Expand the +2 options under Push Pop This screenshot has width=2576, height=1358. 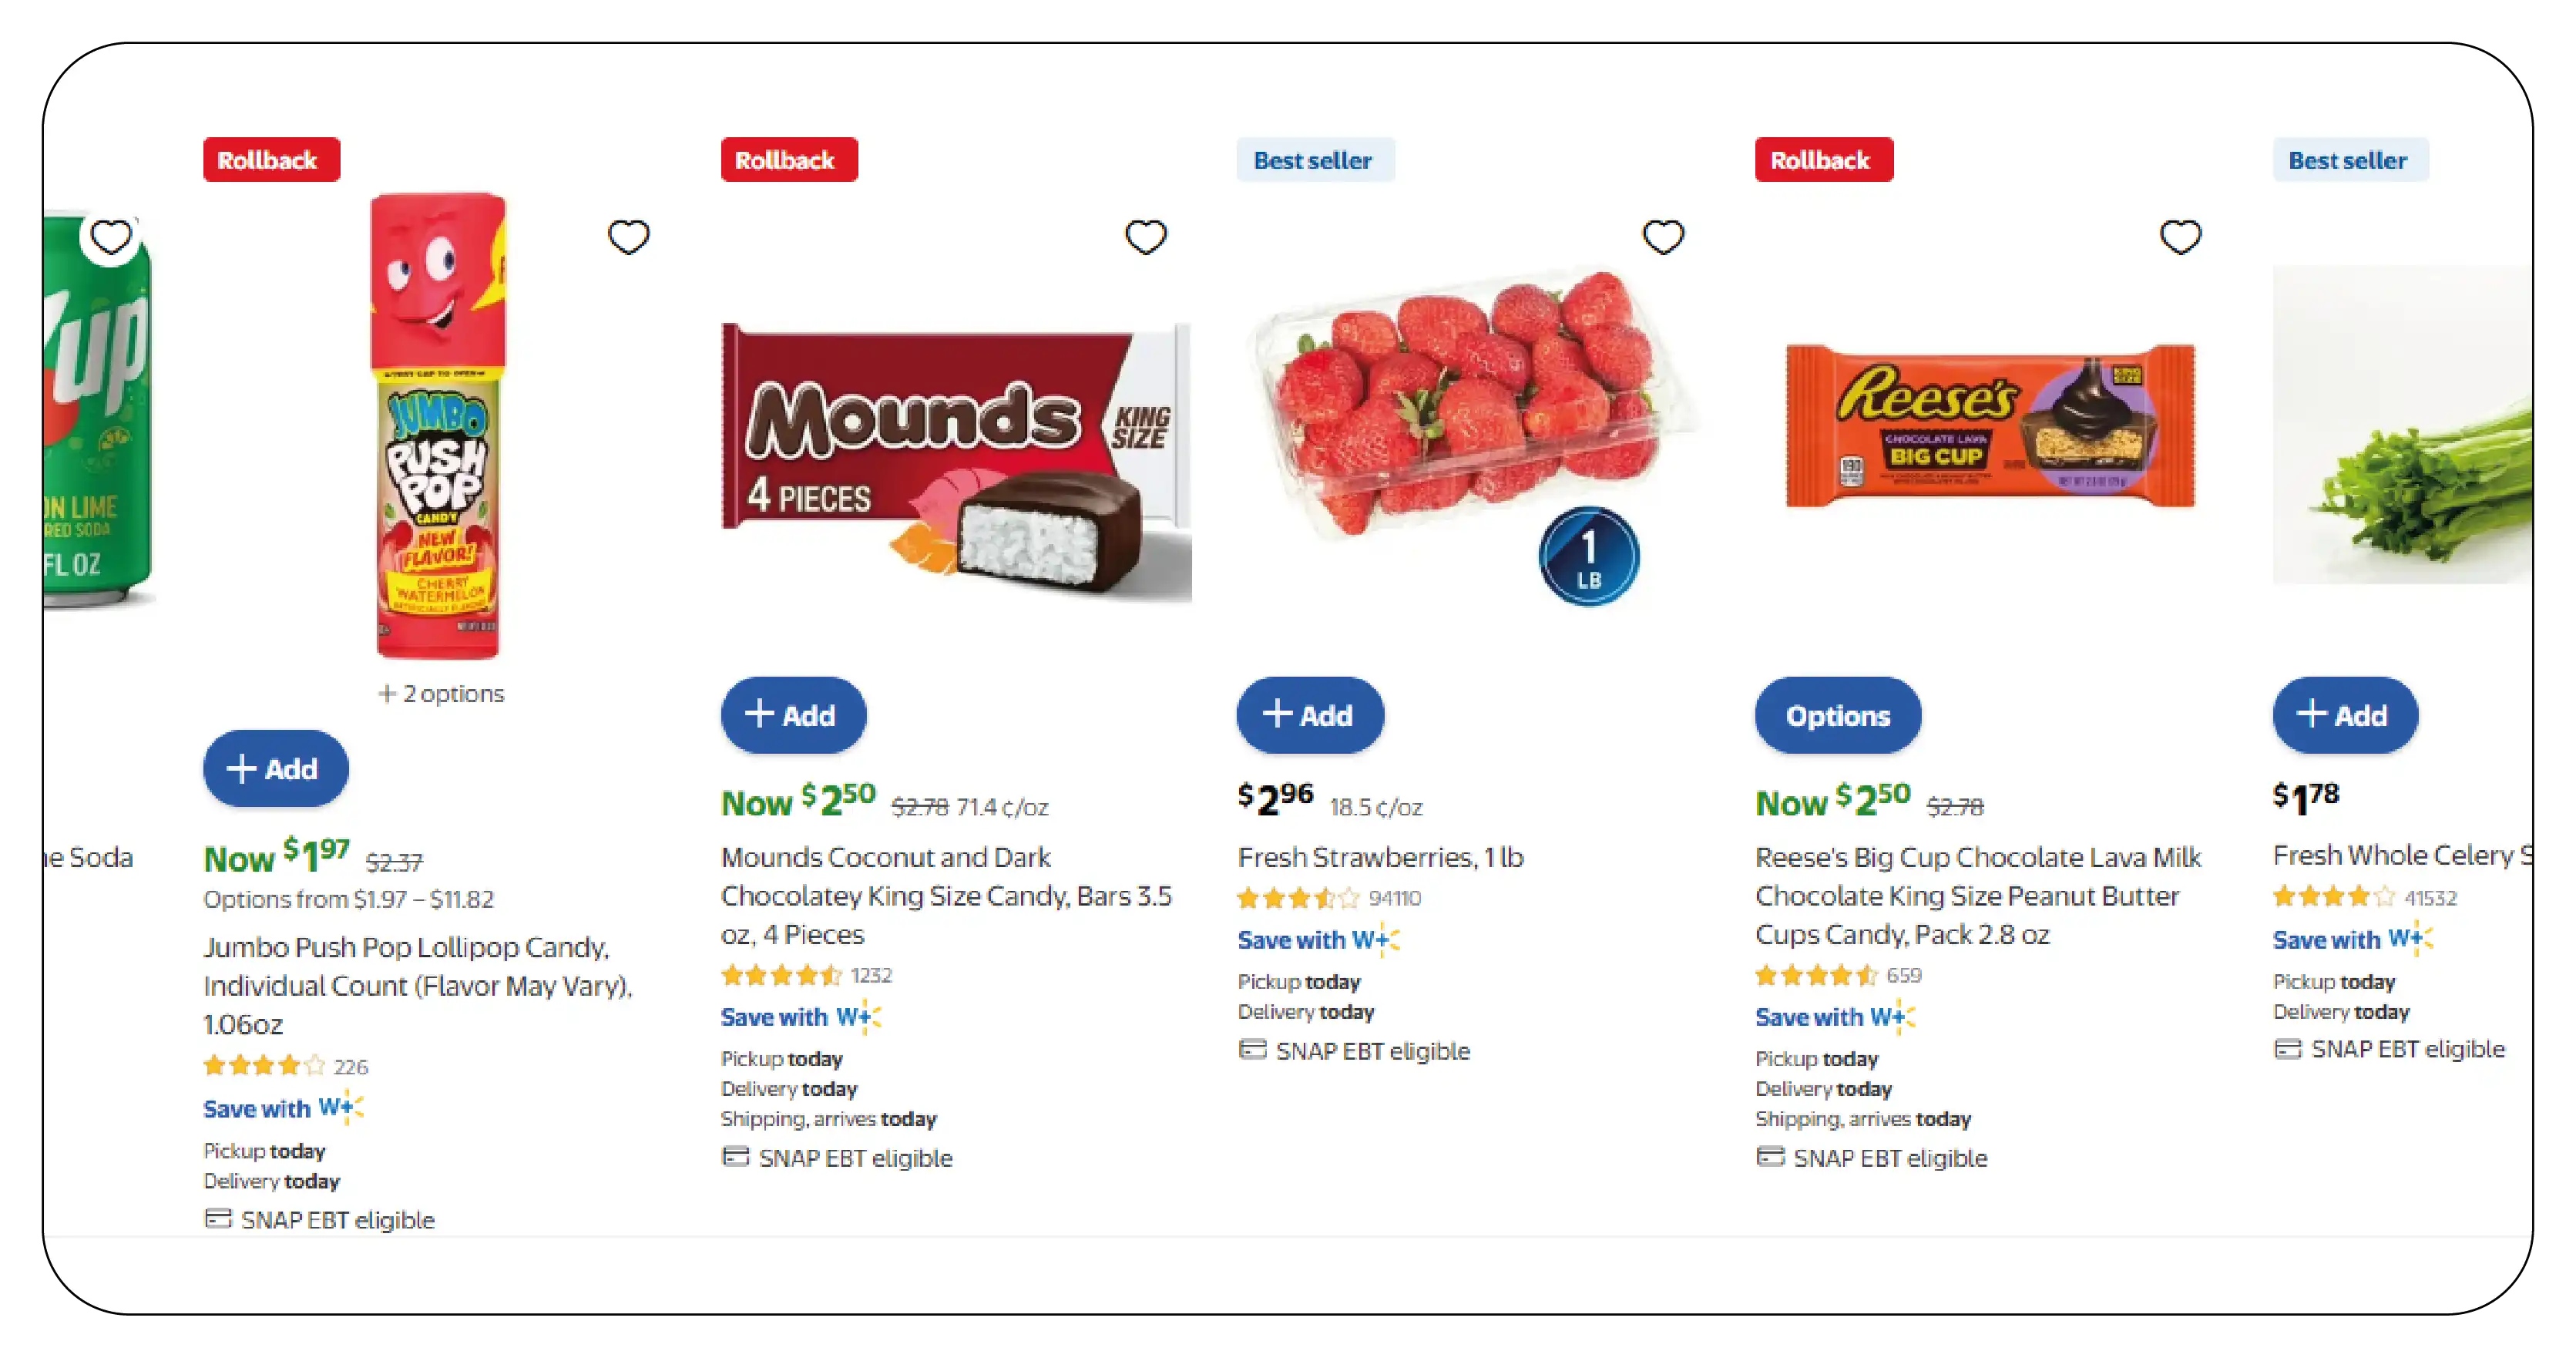[442, 693]
